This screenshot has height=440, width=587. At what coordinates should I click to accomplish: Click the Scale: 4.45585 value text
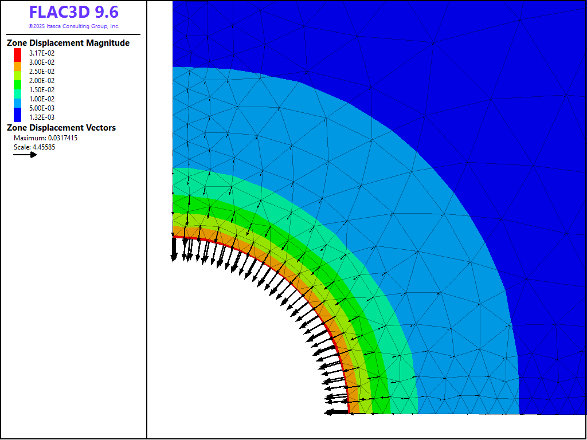(x=34, y=147)
